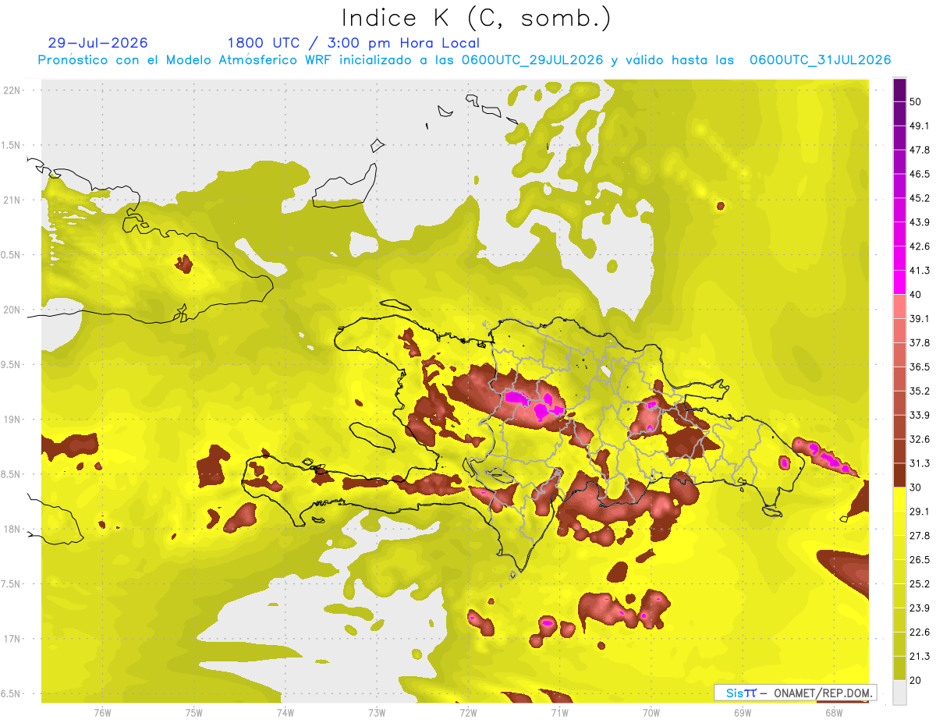Click longitude label "74W"
The width and height of the screenshot is (936, 723).
pos(285,713)
